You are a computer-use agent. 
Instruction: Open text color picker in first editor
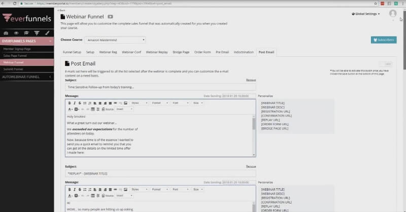pos(70,109)
